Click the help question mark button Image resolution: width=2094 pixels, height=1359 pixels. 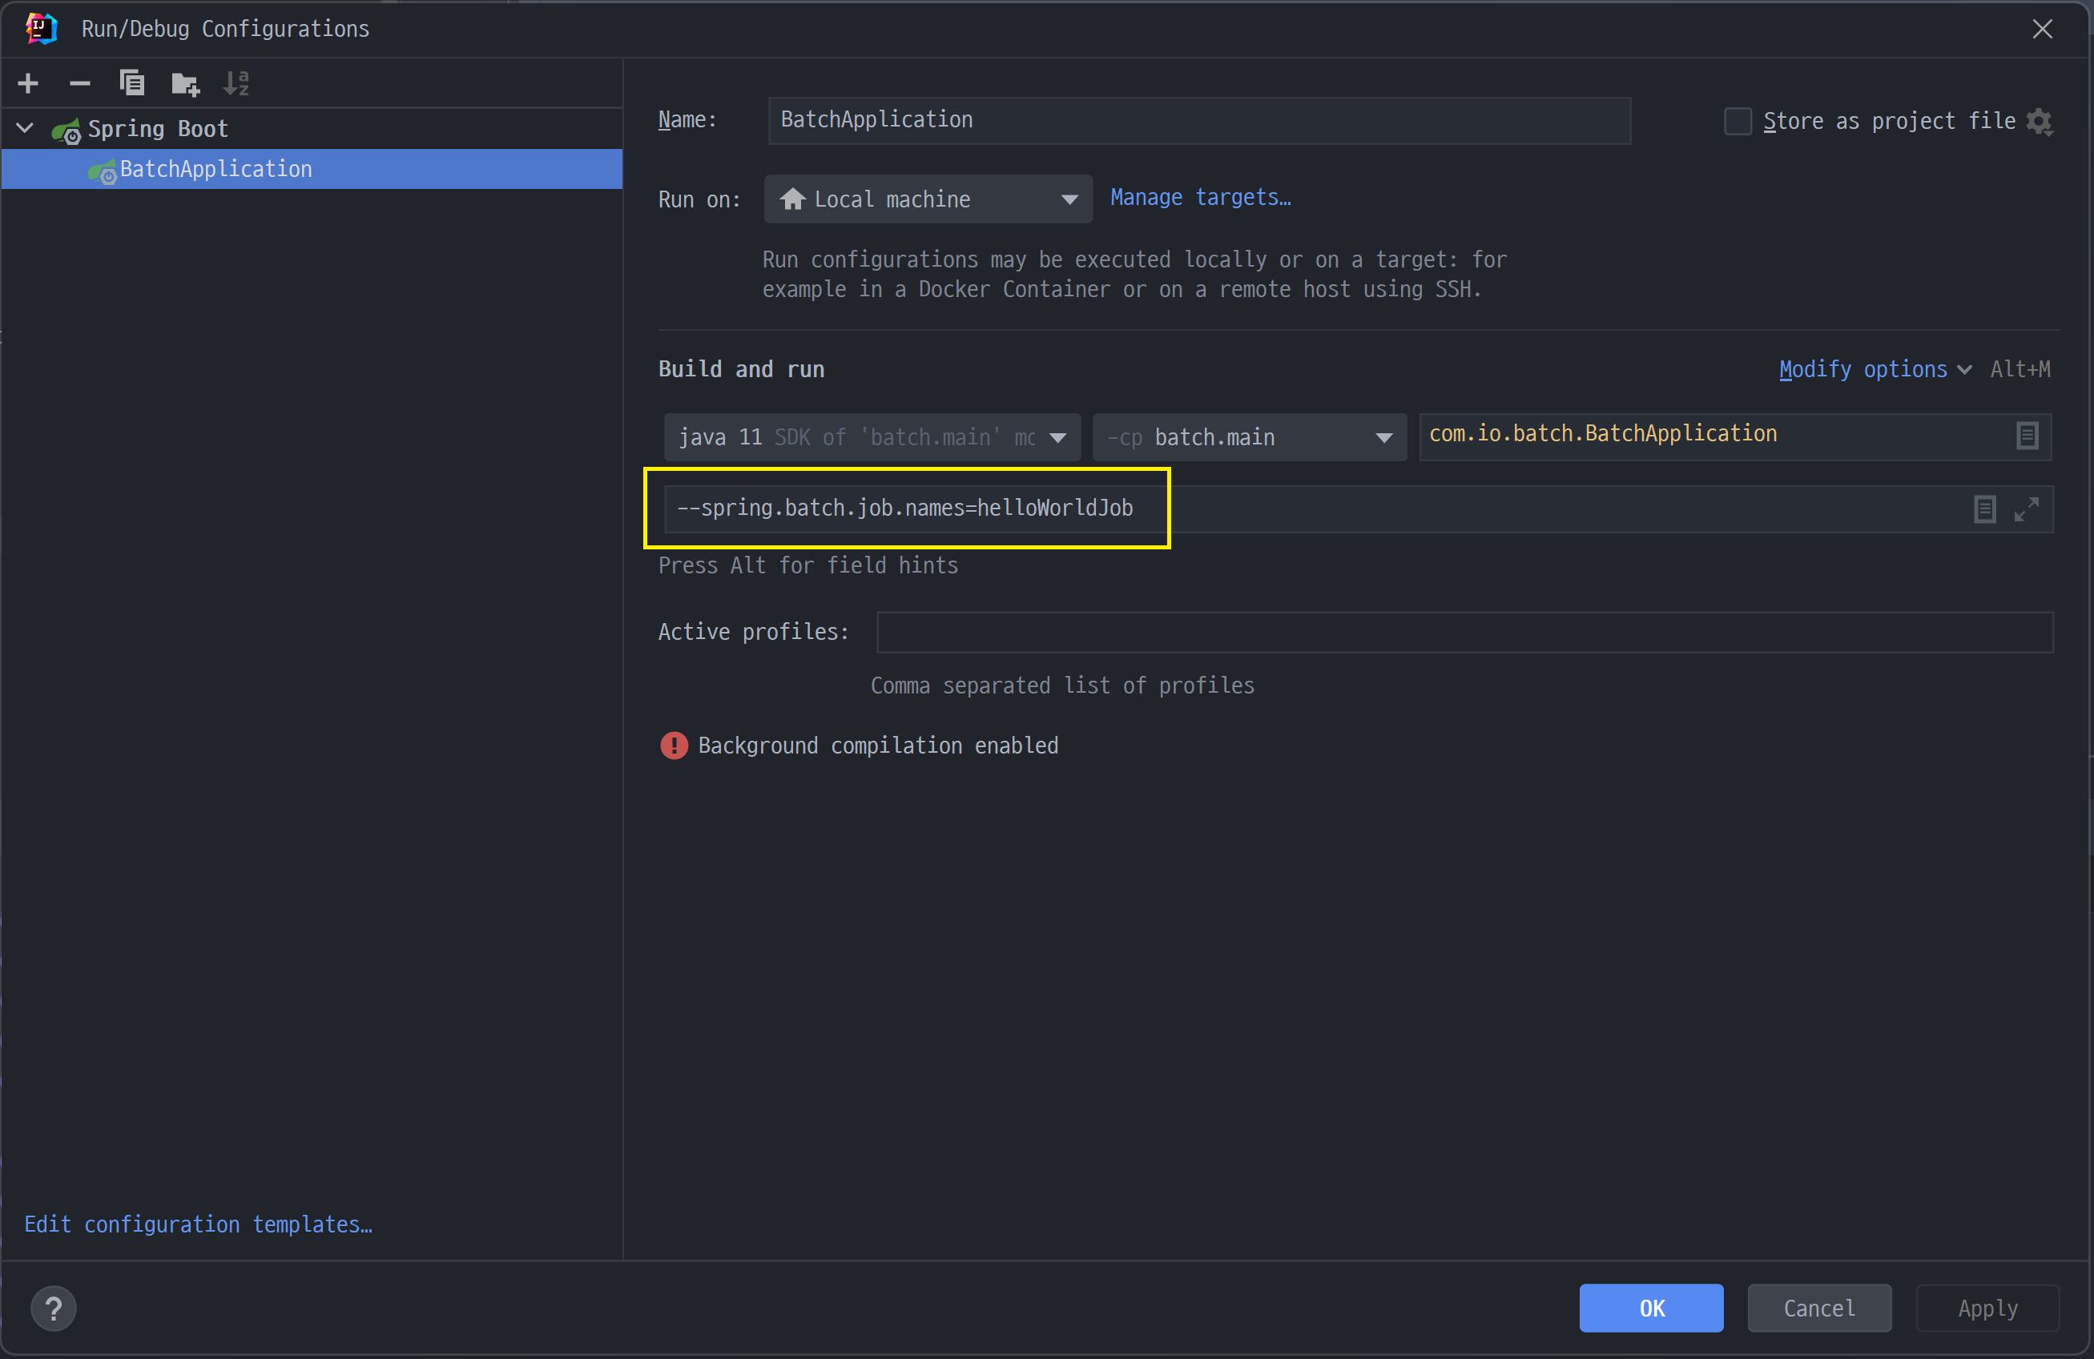(x=54, y=1309)
